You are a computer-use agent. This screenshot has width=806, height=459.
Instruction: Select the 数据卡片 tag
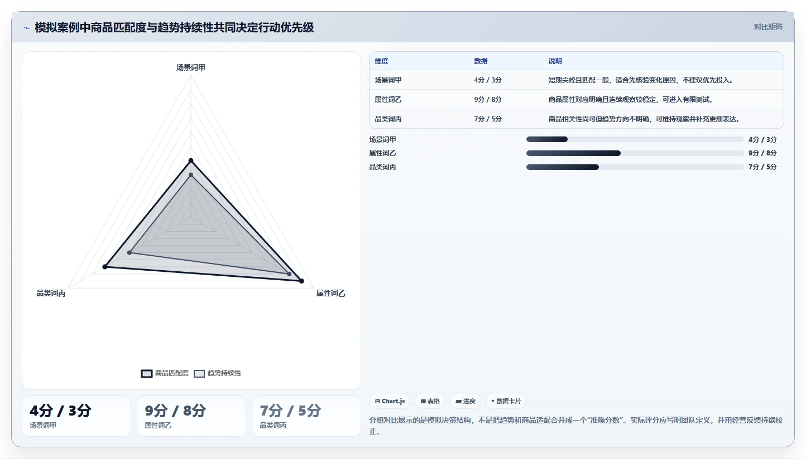(506, 401)
